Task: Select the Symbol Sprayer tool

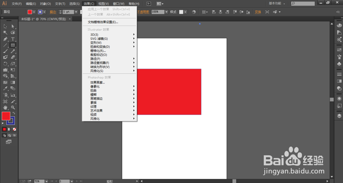Action: 5,95
